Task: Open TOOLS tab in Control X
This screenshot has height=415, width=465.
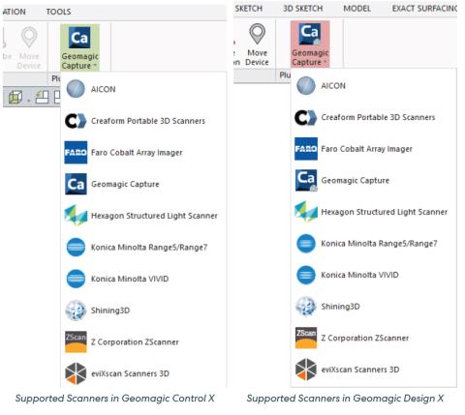Action: click(x=58, y=12)
